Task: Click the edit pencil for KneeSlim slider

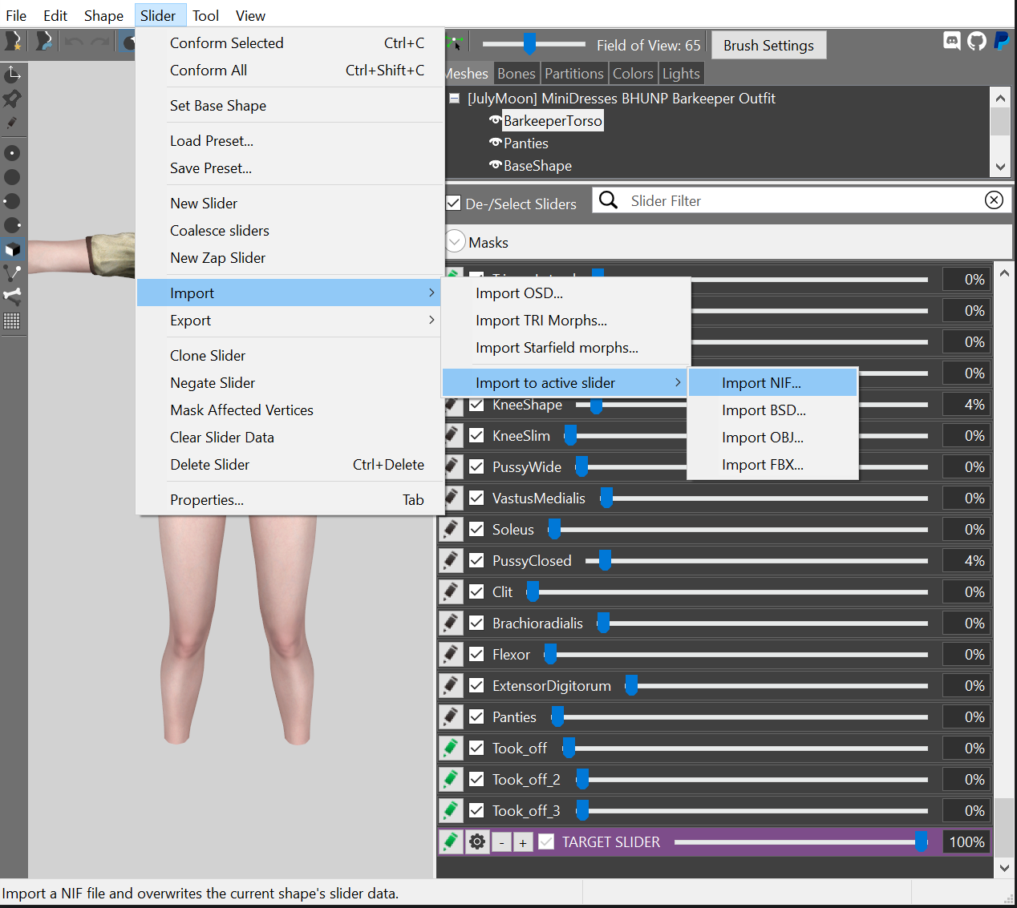Action: pos(452,435)
